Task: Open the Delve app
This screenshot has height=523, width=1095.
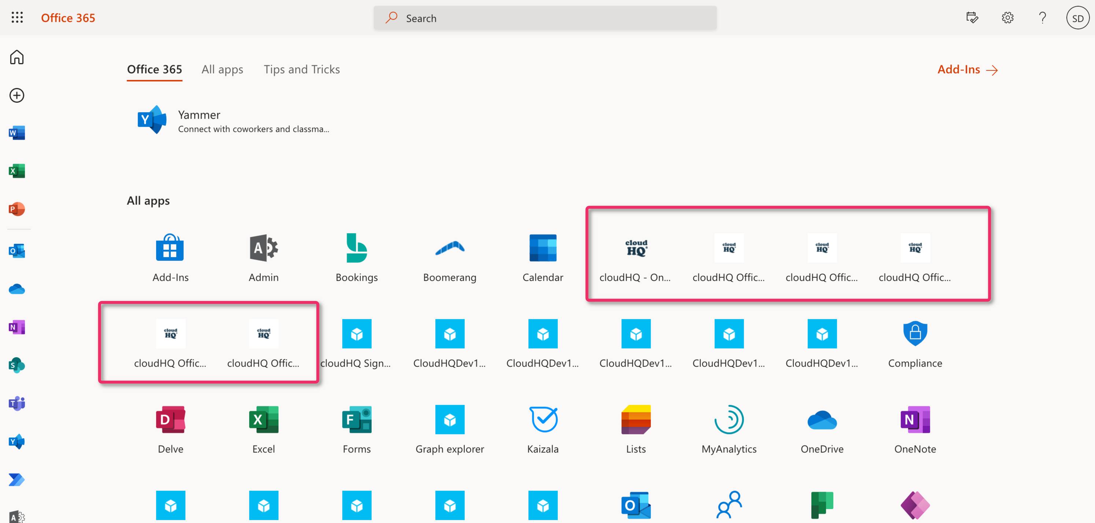Action: click(170, 430)
